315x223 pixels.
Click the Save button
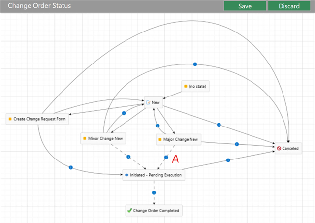(245, 6)
